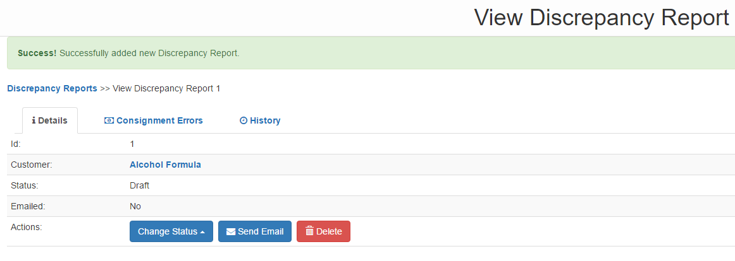Click the View Discrepancy Report 1 breadcrumb text
Viewport: 735px width, 261px height.
click(x=166, y=88)
